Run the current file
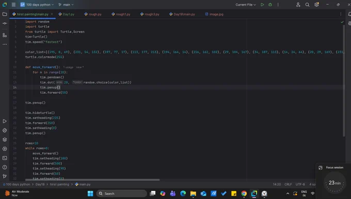Image resolution: width=351 pixels, height=199 pixels. 262,5
